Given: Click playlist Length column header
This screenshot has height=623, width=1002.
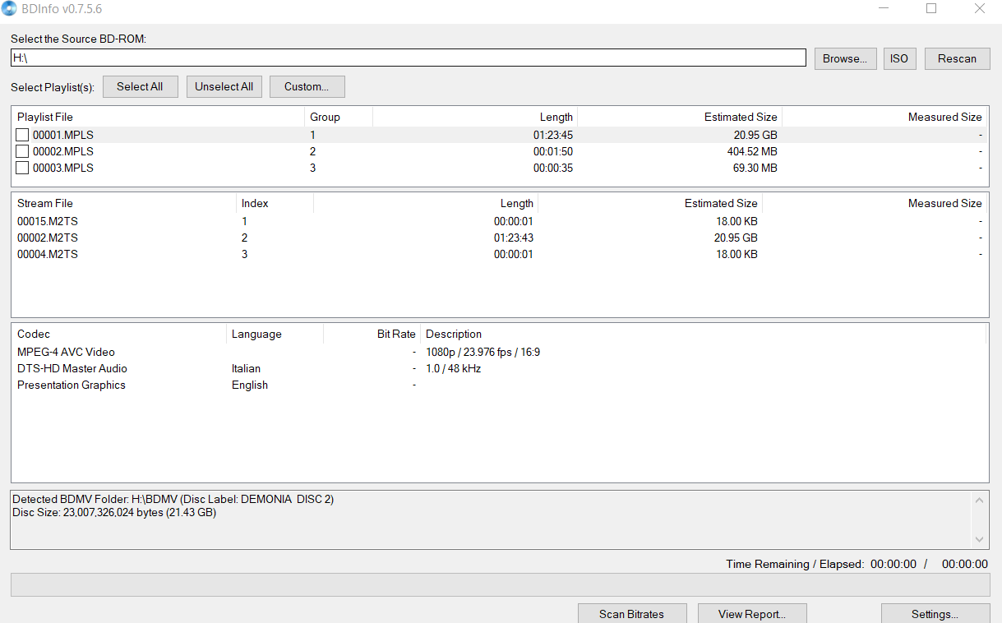Looking at the screenshot, I should pos(475,117).
